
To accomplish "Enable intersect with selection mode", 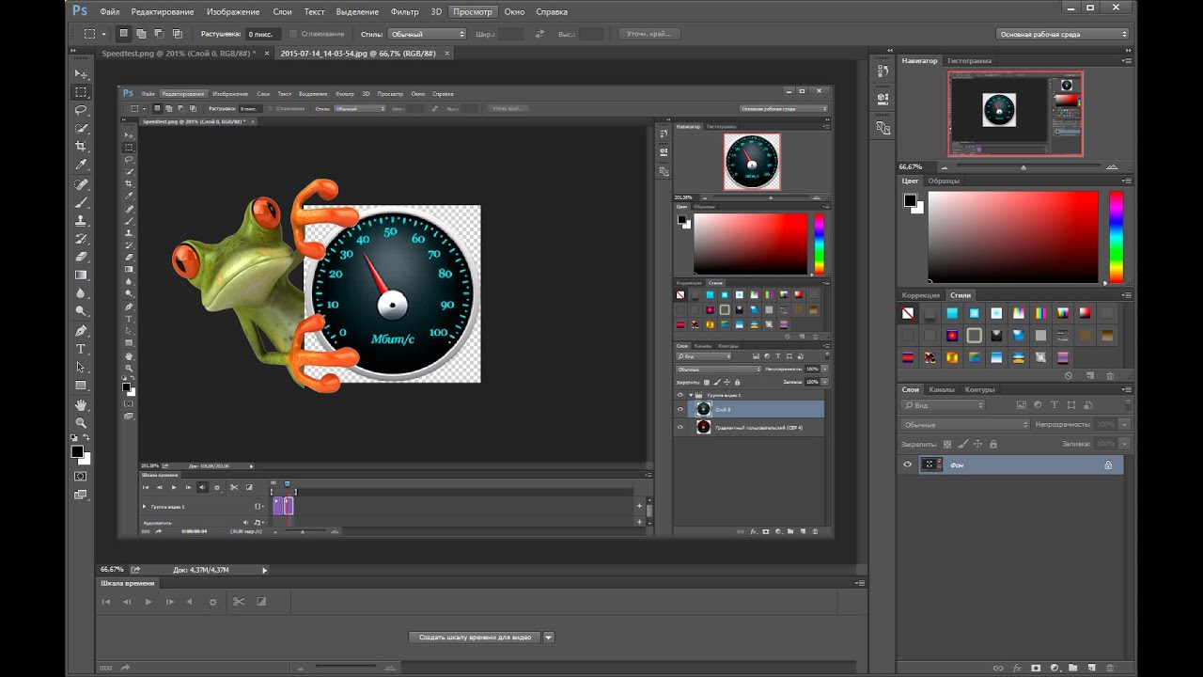I will [177, 34].
